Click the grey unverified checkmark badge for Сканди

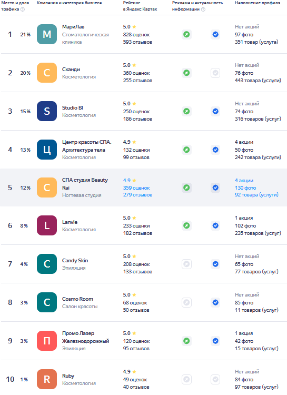point(215,73)
